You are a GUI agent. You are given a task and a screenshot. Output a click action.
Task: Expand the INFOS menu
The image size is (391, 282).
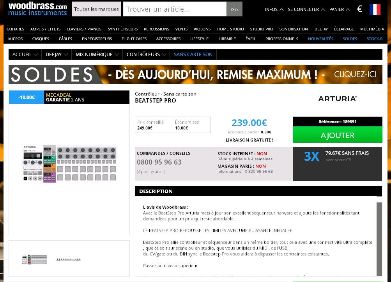tap(274, 9)
